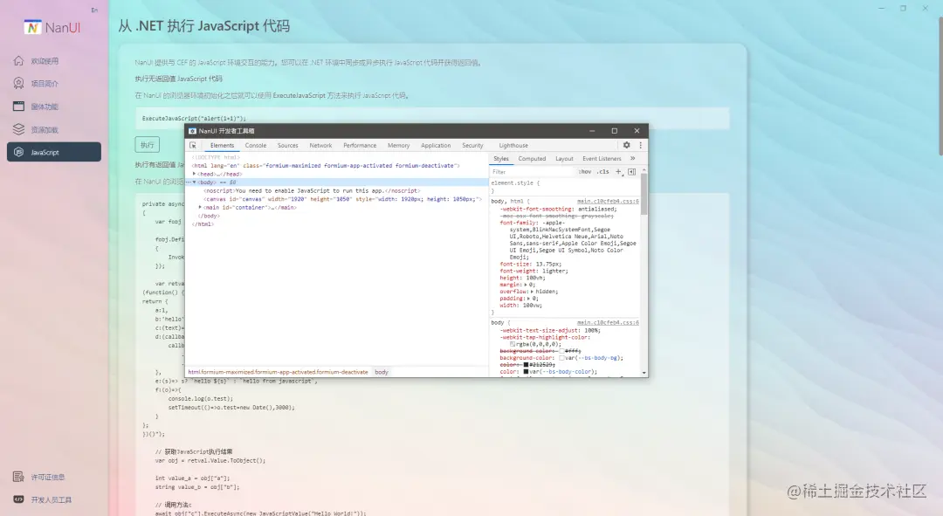Screen dimensions: 943x516
Task: Click the window icon beside 窗体功能
Action: 18,106
